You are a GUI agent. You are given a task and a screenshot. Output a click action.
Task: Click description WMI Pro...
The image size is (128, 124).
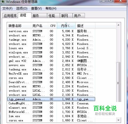click(85, 74)
